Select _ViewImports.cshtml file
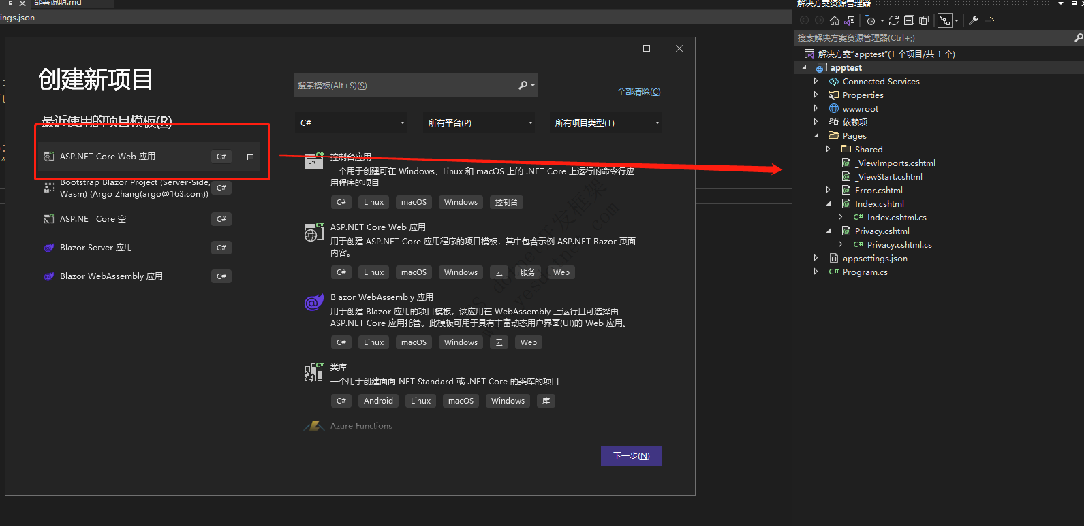 895,163
